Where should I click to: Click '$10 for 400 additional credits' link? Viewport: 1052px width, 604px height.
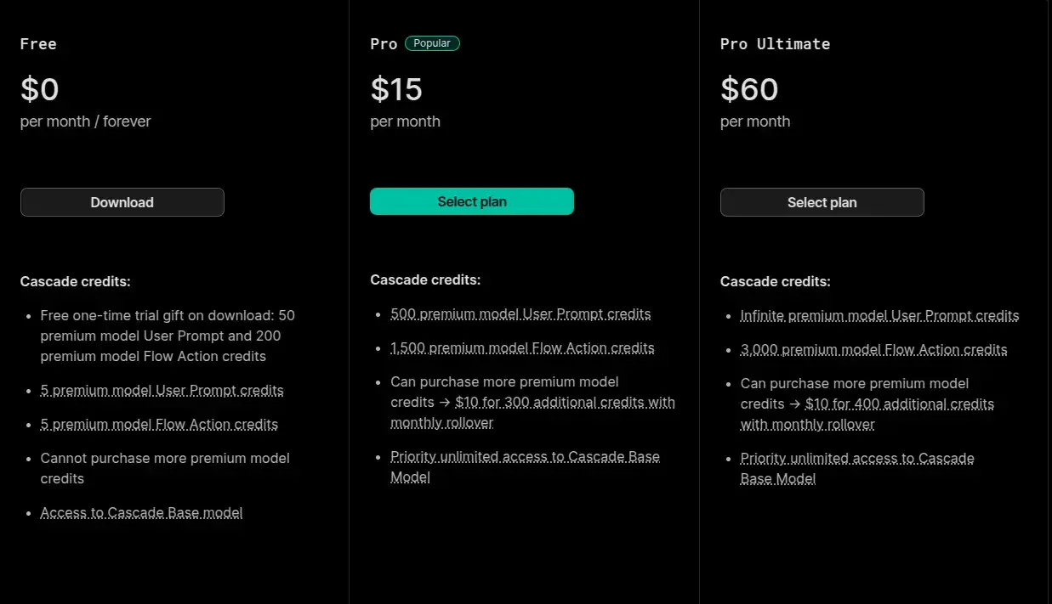click(899, 404)
